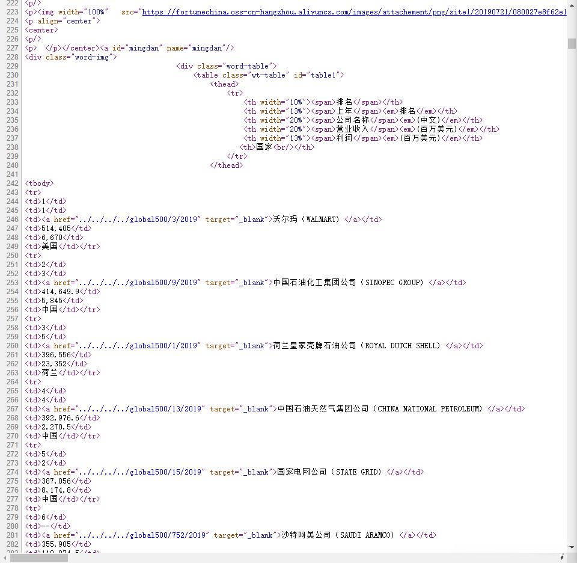The height and width of the screenshot is (563, 577).
Task: Click the 6,670 profit value
Action: [52, 238]
